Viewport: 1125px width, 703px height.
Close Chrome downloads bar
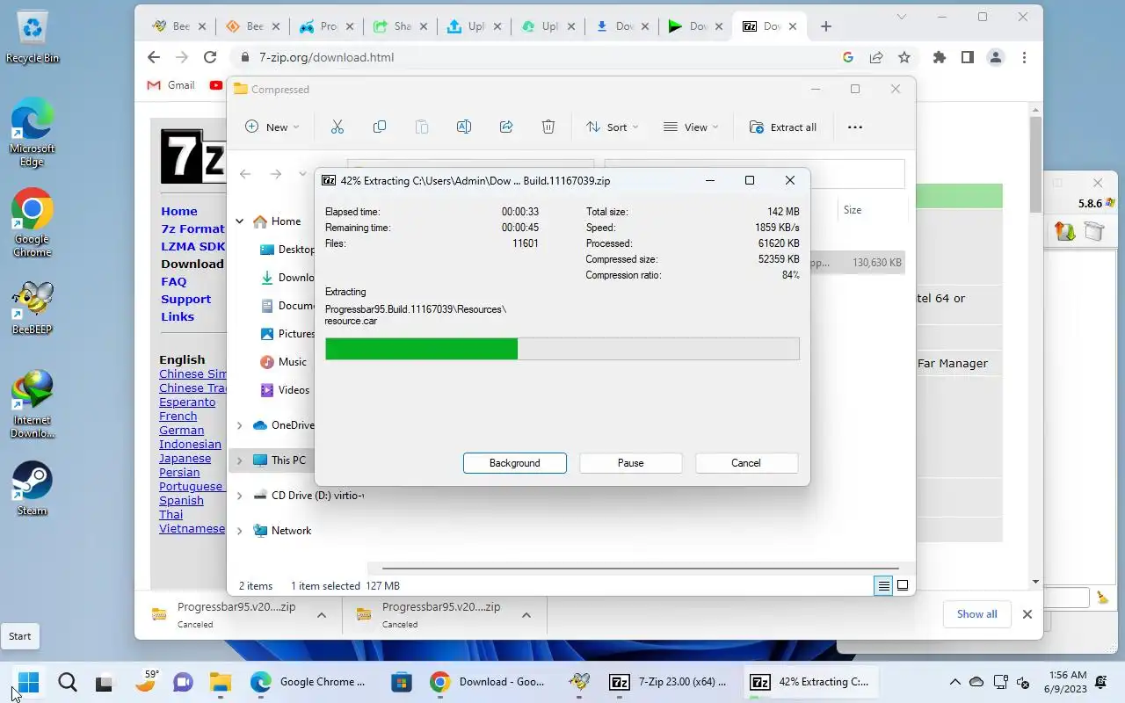[x=1027, y=614]
